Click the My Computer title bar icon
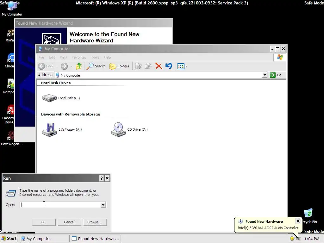Image resolution: width=324 pixels, height=243 pixels. (x=40, y=49)
